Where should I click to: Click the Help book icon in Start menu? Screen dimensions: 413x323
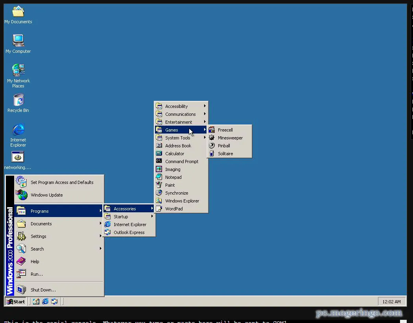click(x=21, y=261)
